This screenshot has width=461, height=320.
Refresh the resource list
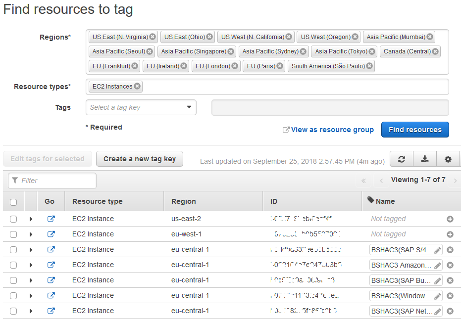click(x=401, y=159)
